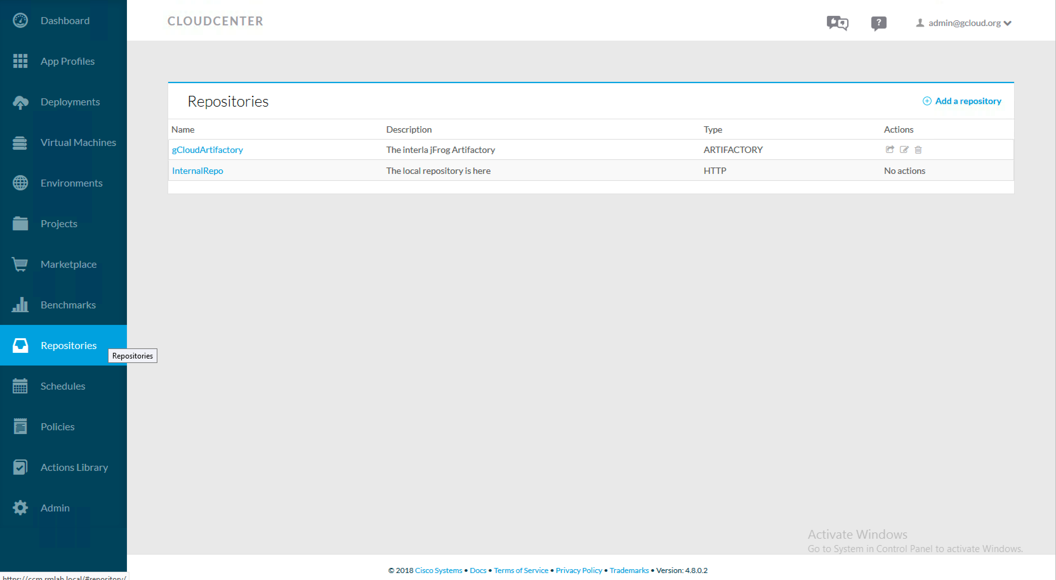Open Environments from sidebar

71,182
